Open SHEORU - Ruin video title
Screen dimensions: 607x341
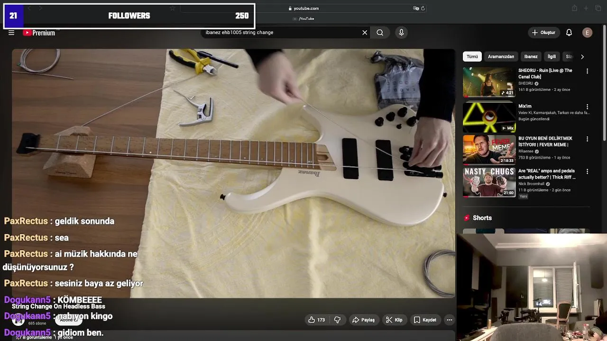tap(545, 73)
